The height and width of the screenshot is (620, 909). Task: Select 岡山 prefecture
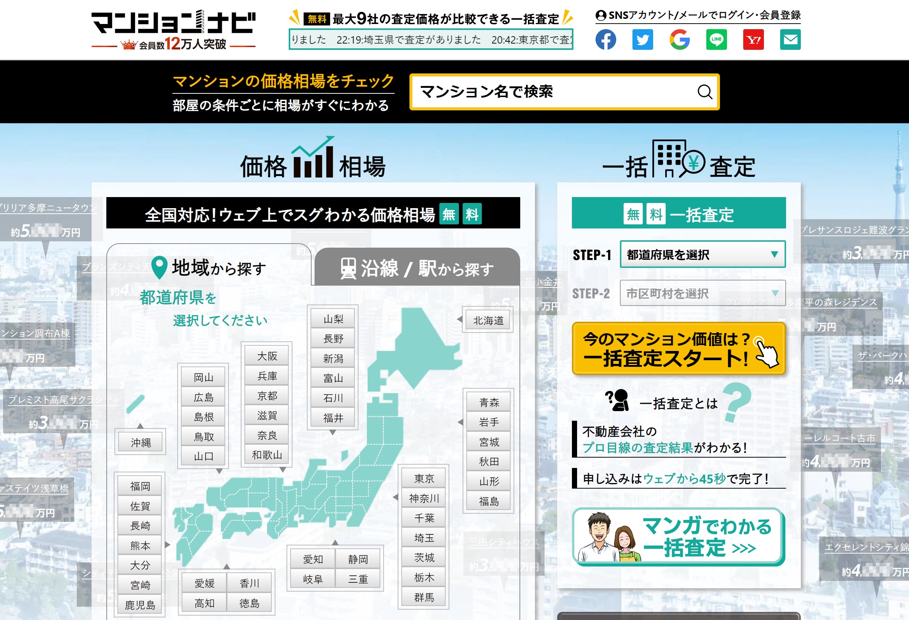pos(203,377)
